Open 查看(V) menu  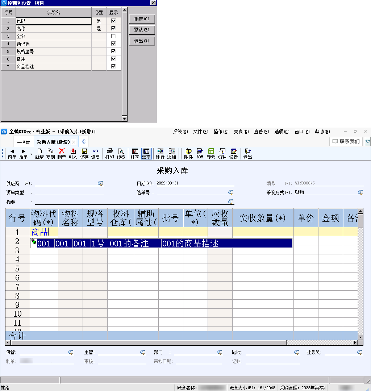[261, 132]
